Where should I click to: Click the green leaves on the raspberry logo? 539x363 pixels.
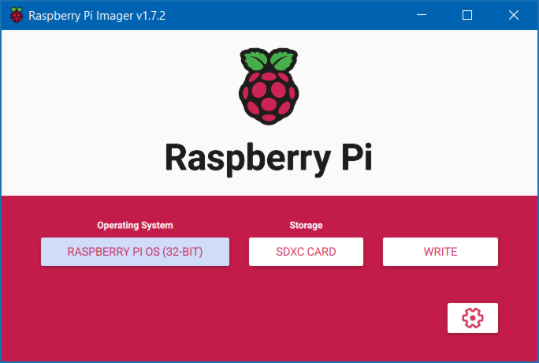pyautogui.click(x=269, y=60)
